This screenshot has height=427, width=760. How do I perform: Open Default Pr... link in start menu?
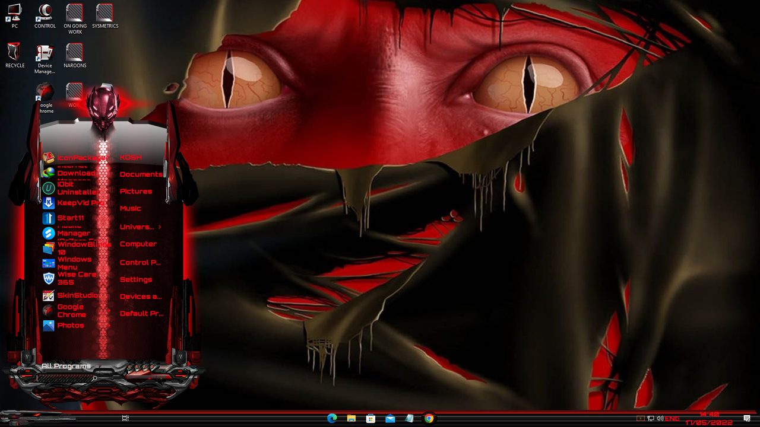pos(140,314)
